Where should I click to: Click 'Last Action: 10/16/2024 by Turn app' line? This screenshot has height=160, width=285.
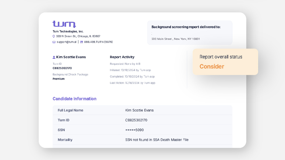[133, 83]
